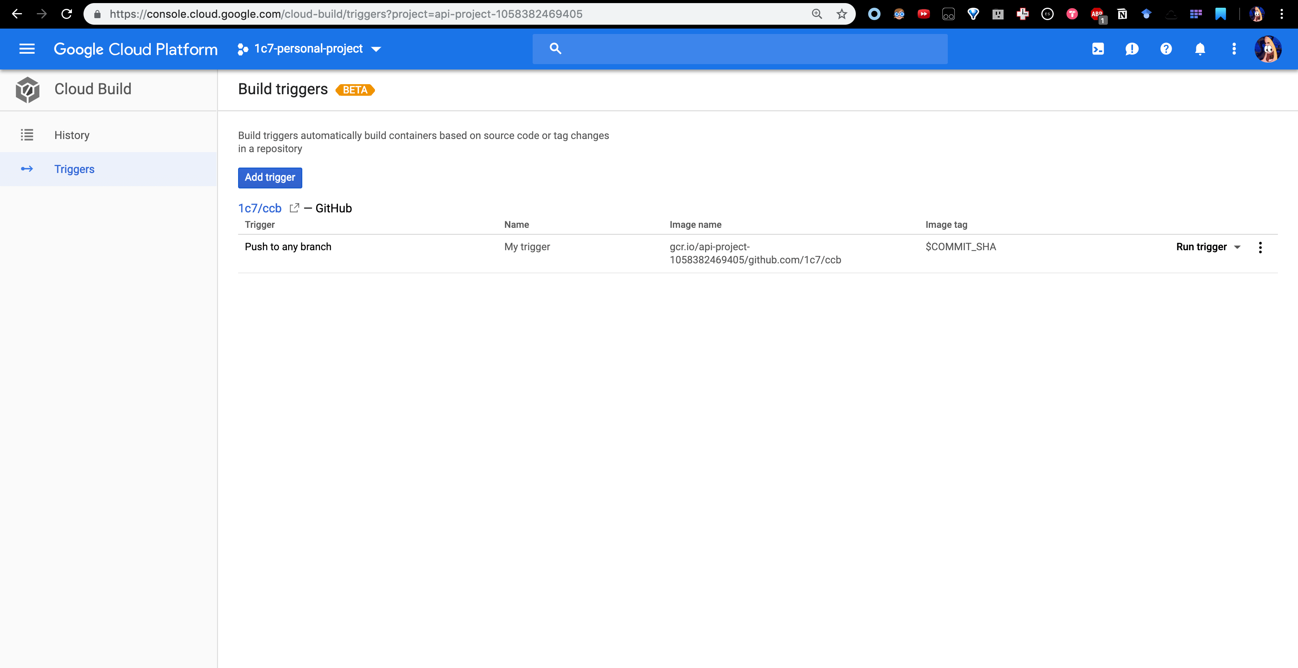Bookmark page with star icon
Viewport: 1298px width, 668px height.
[841, 14]
